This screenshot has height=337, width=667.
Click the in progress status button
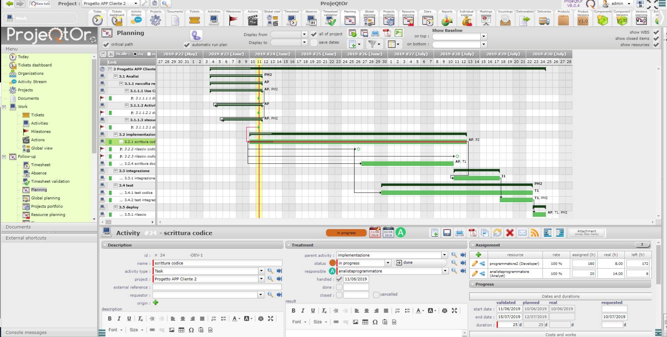[x=346, y=233]
